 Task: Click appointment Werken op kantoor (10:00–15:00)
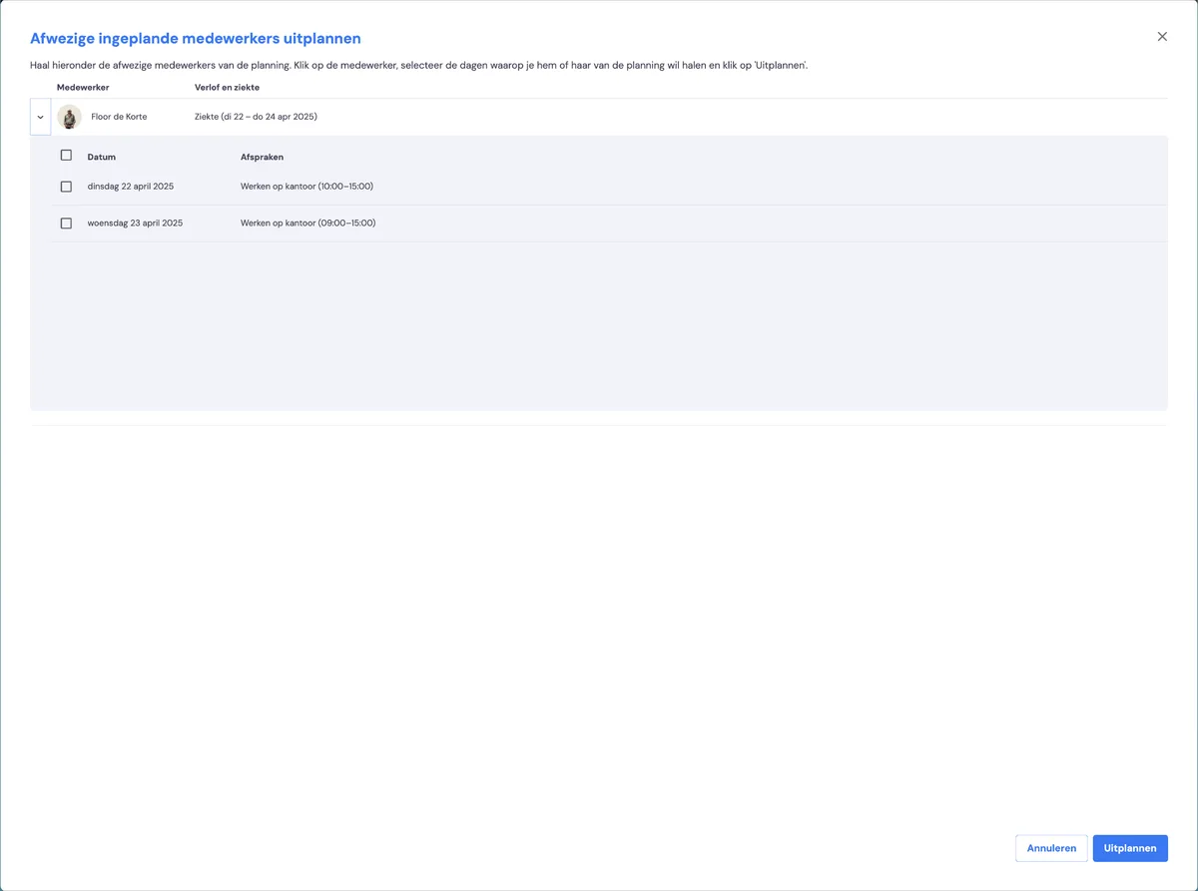[307, 187]
